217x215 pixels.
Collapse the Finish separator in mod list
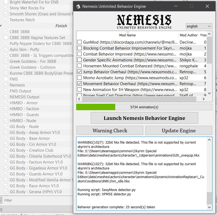coord(1,26)
